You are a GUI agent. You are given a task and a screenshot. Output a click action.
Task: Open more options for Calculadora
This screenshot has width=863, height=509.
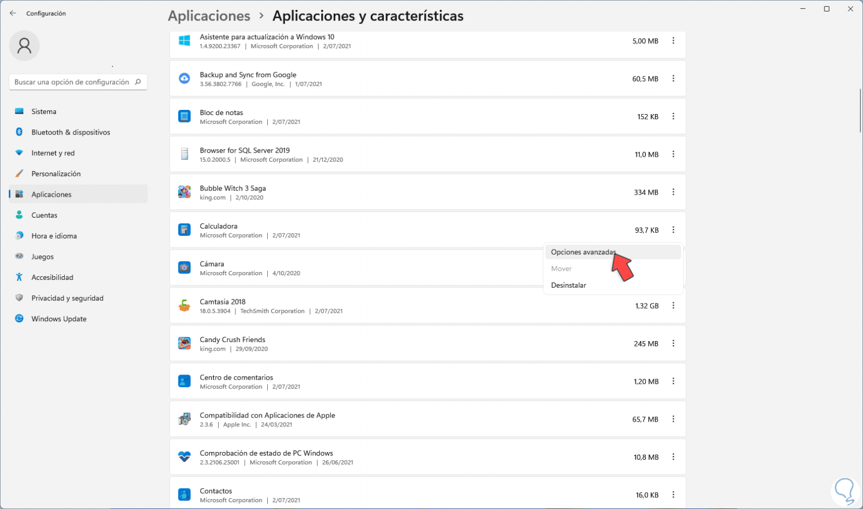673,230
